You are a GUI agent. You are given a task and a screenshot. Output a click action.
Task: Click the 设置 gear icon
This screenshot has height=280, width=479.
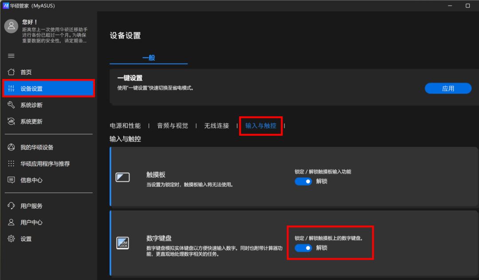(12, 239)
